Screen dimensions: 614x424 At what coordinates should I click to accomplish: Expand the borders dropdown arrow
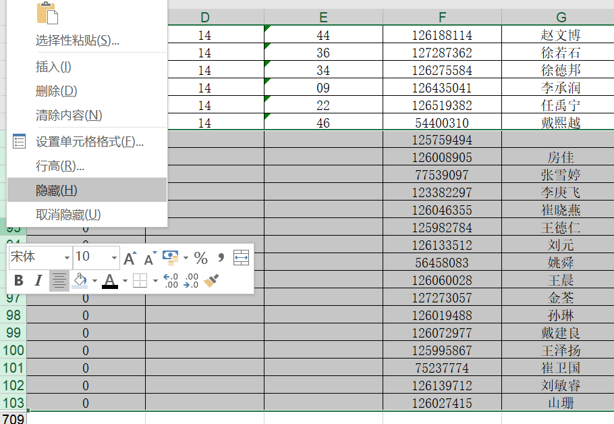tap(155, 281)
